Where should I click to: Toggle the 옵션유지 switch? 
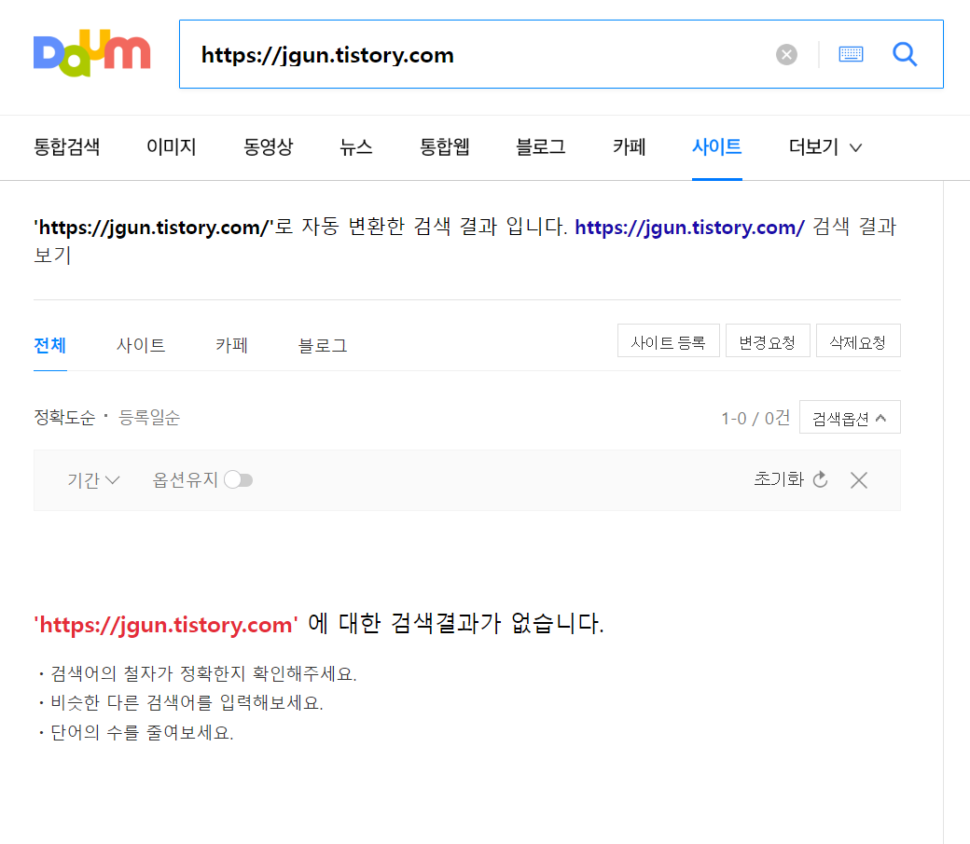[238, 480]
